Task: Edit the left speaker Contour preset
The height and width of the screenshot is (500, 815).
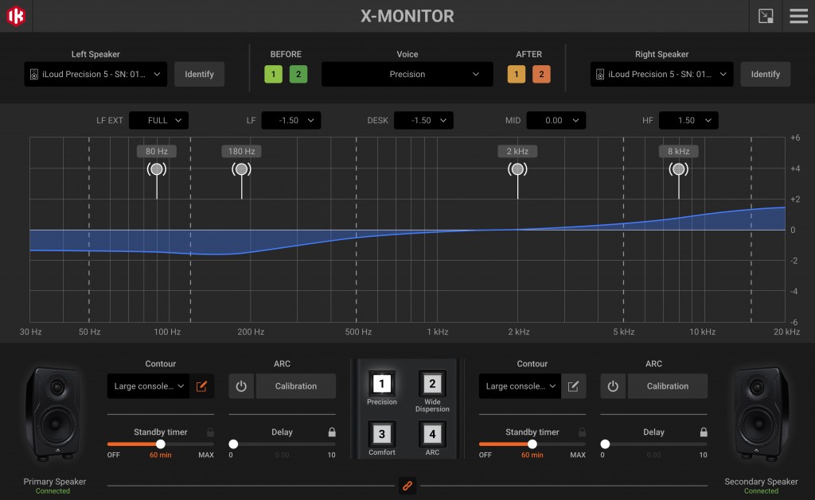Action: 201,386
